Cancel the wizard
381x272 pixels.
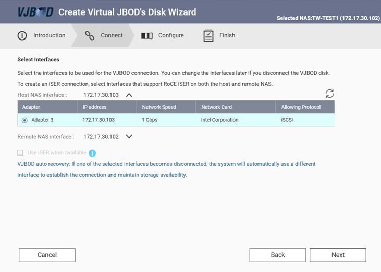47,255
